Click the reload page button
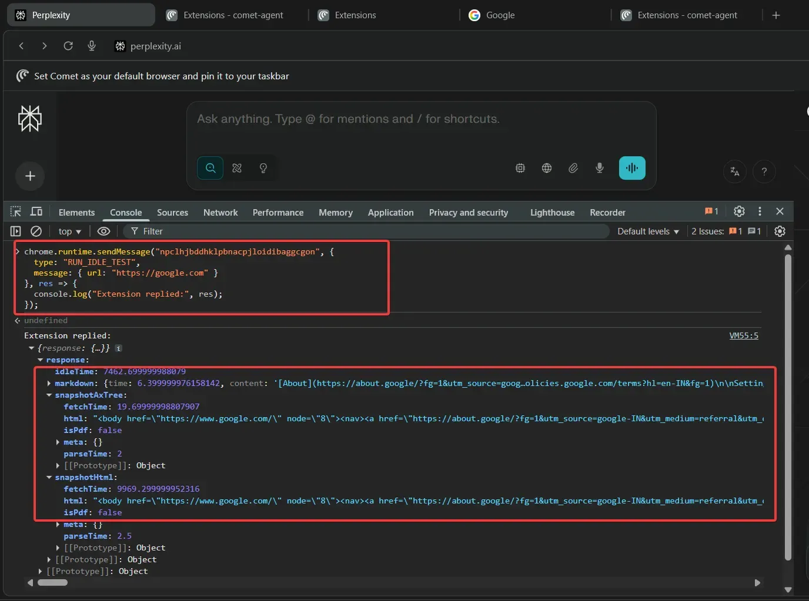Image resolution: width=809 pixels, height=601 pixels. click(x=68, y=46)
